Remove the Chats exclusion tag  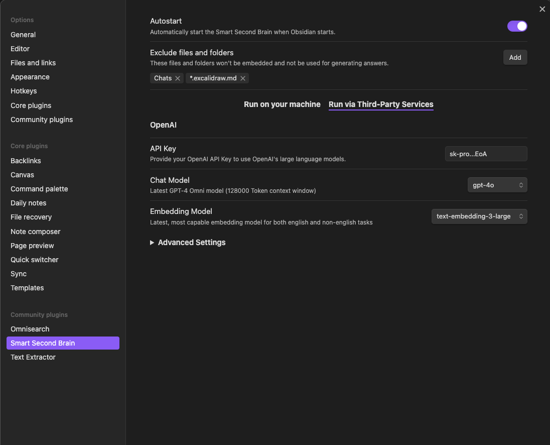[x=178, y=78]
